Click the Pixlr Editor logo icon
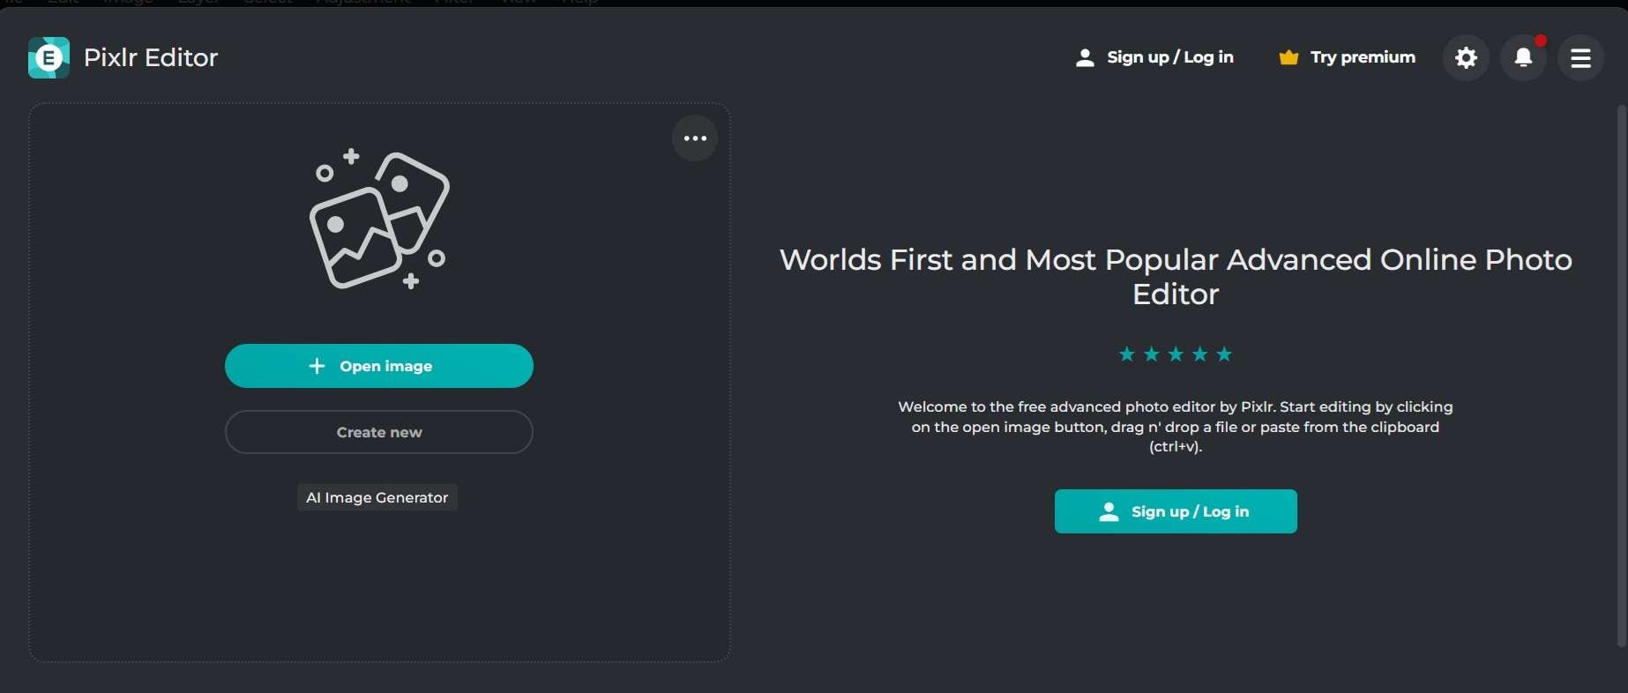 49,58
